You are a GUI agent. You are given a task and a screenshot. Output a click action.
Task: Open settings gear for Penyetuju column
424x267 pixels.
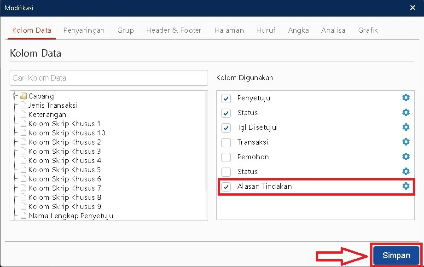(406, 98)
